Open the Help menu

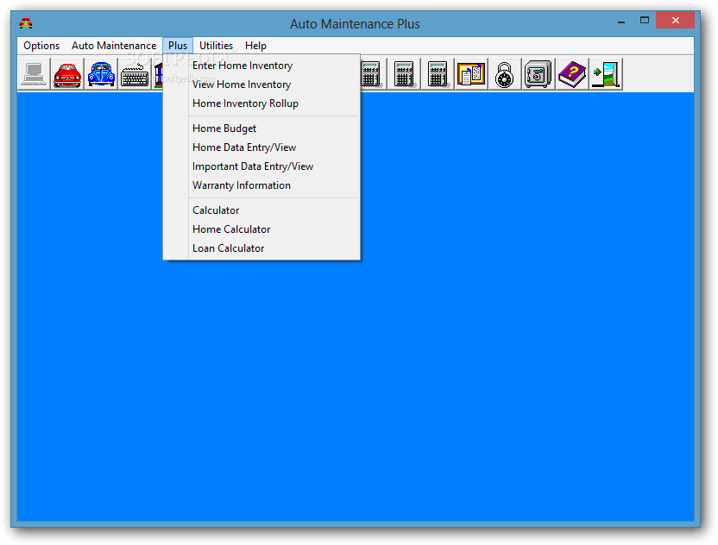tap(255, 46)
